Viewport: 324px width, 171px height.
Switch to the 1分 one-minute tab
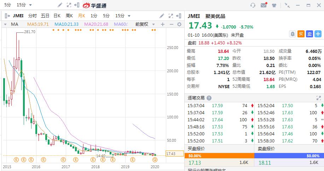click(94, 16)
